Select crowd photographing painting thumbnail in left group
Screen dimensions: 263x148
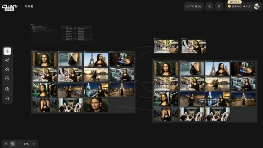tap(70, 105)
